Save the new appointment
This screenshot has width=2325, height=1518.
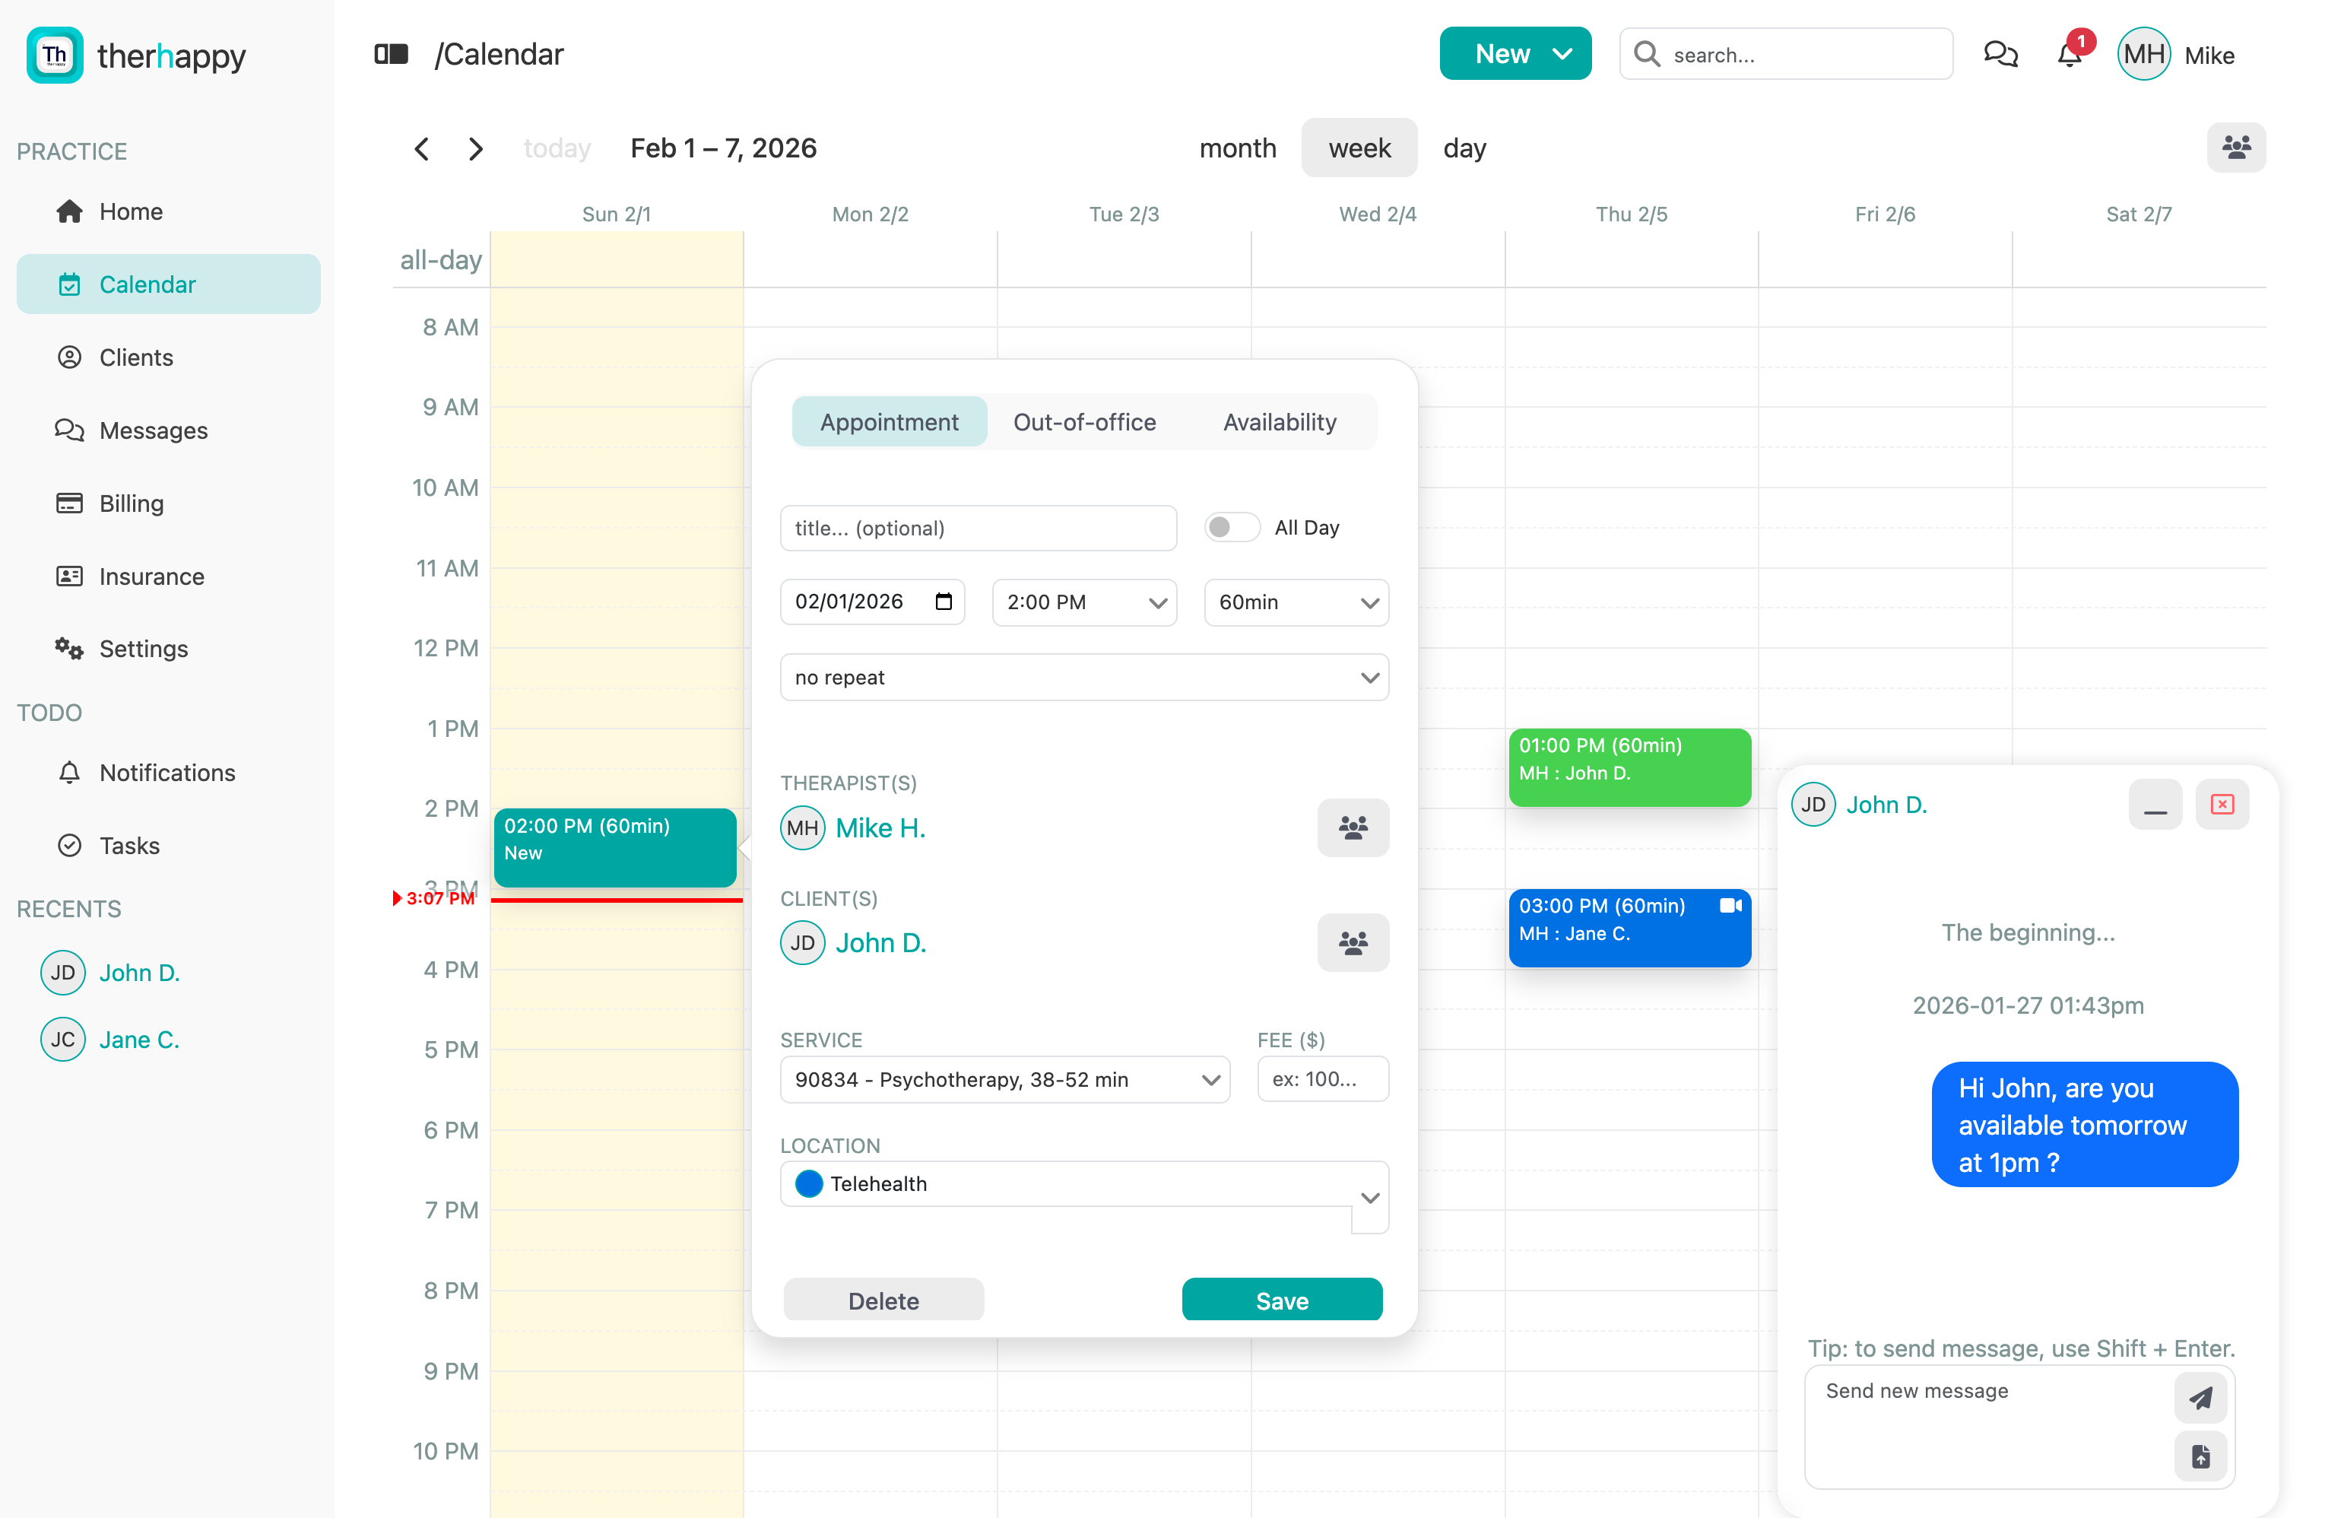pos(1282,1300)
